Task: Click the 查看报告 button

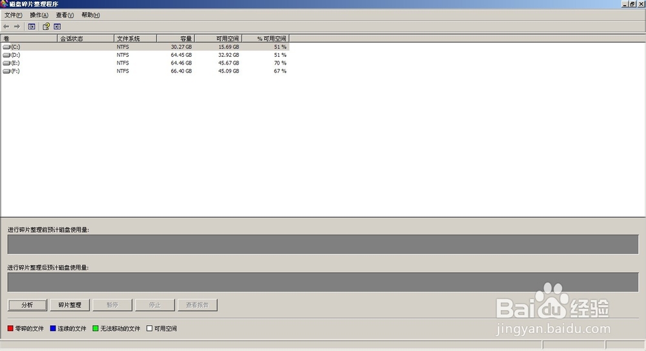Action: pyautogui.click(x=197, y=305)
